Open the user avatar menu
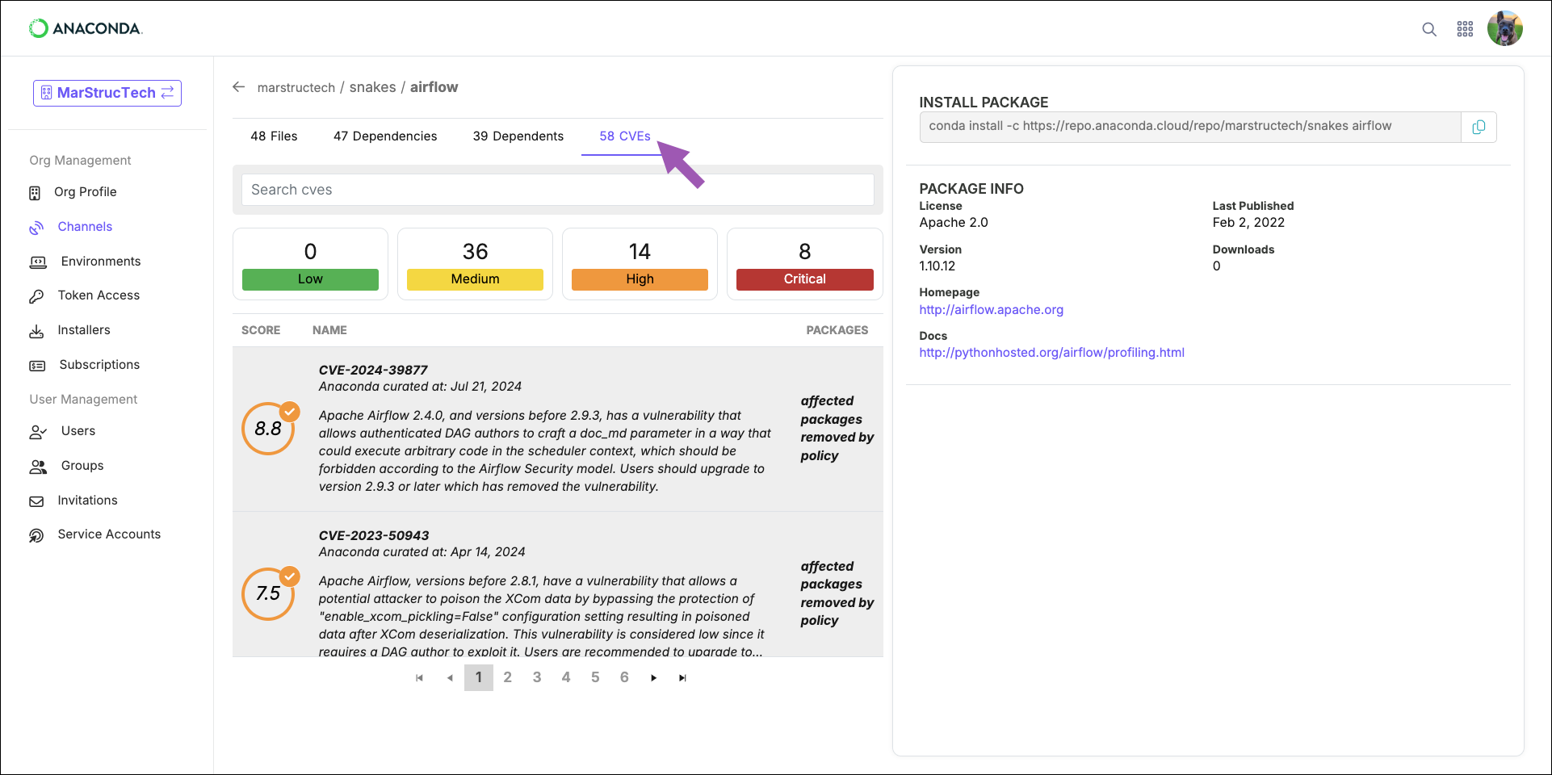The width and height of the screenshot is (1552, 775). [1505, 28]
